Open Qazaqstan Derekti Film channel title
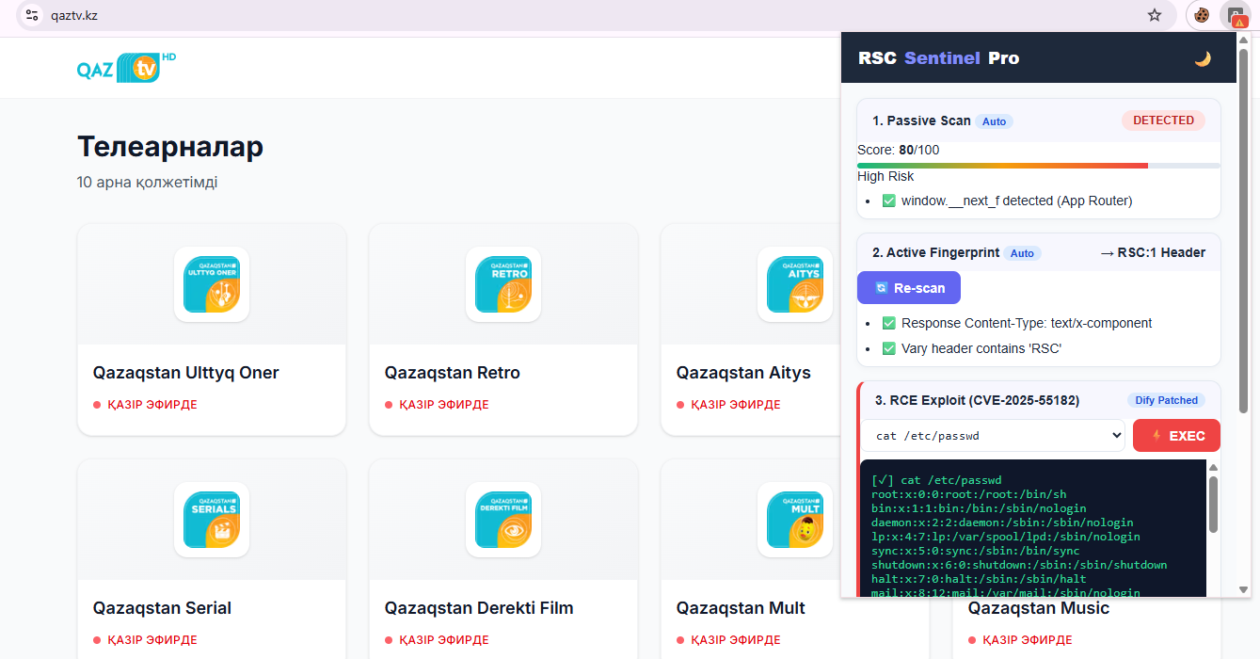1260x659 pixels. coord(479,608)
